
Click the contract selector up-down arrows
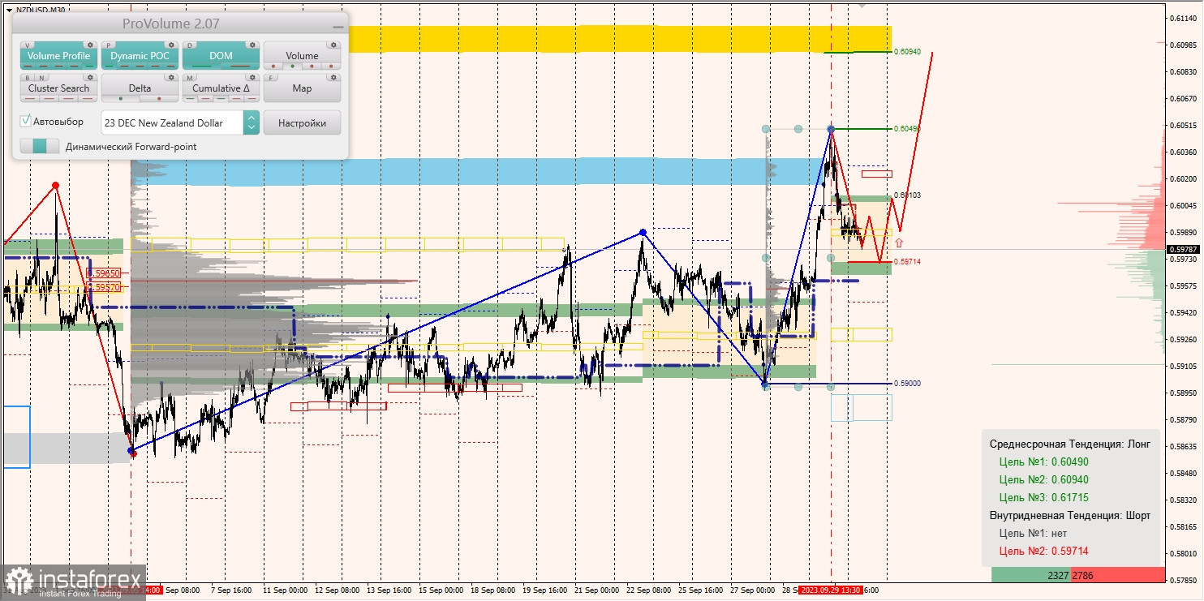[x=252, y=122]
